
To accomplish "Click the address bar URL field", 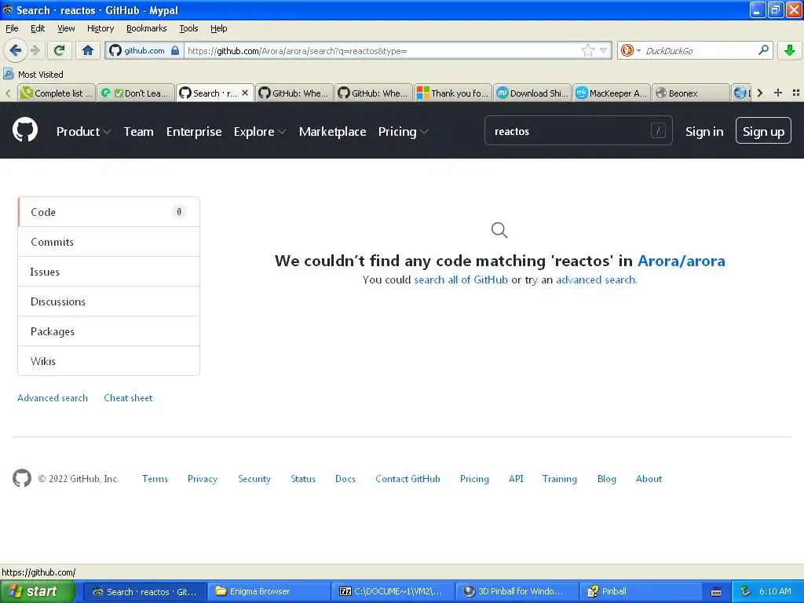I will pos(382,50).
